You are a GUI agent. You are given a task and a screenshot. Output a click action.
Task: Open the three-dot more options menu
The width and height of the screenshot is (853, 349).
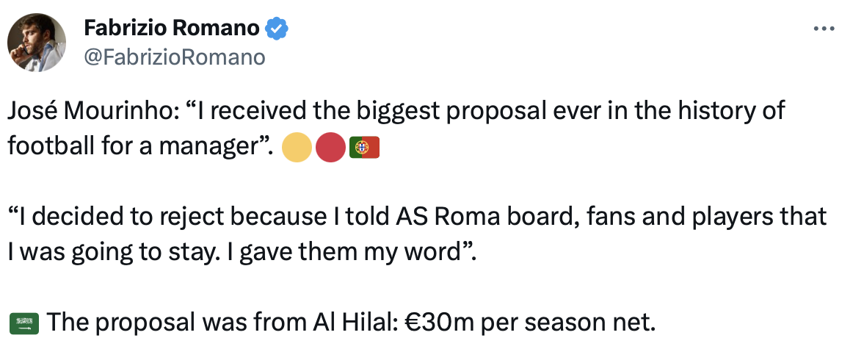[x=824, y=29]
